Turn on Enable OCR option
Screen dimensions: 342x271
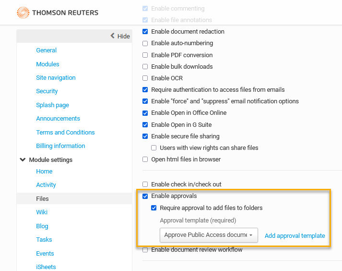click(145, 78)
